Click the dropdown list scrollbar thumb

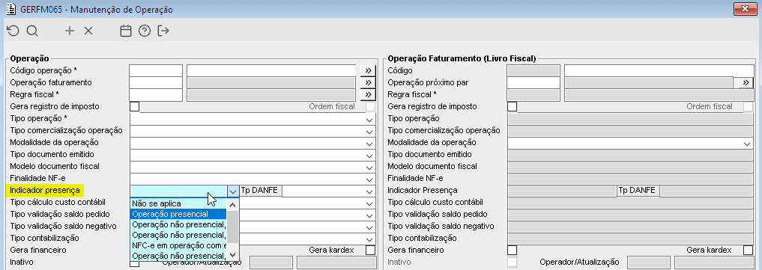click(233, 227)
